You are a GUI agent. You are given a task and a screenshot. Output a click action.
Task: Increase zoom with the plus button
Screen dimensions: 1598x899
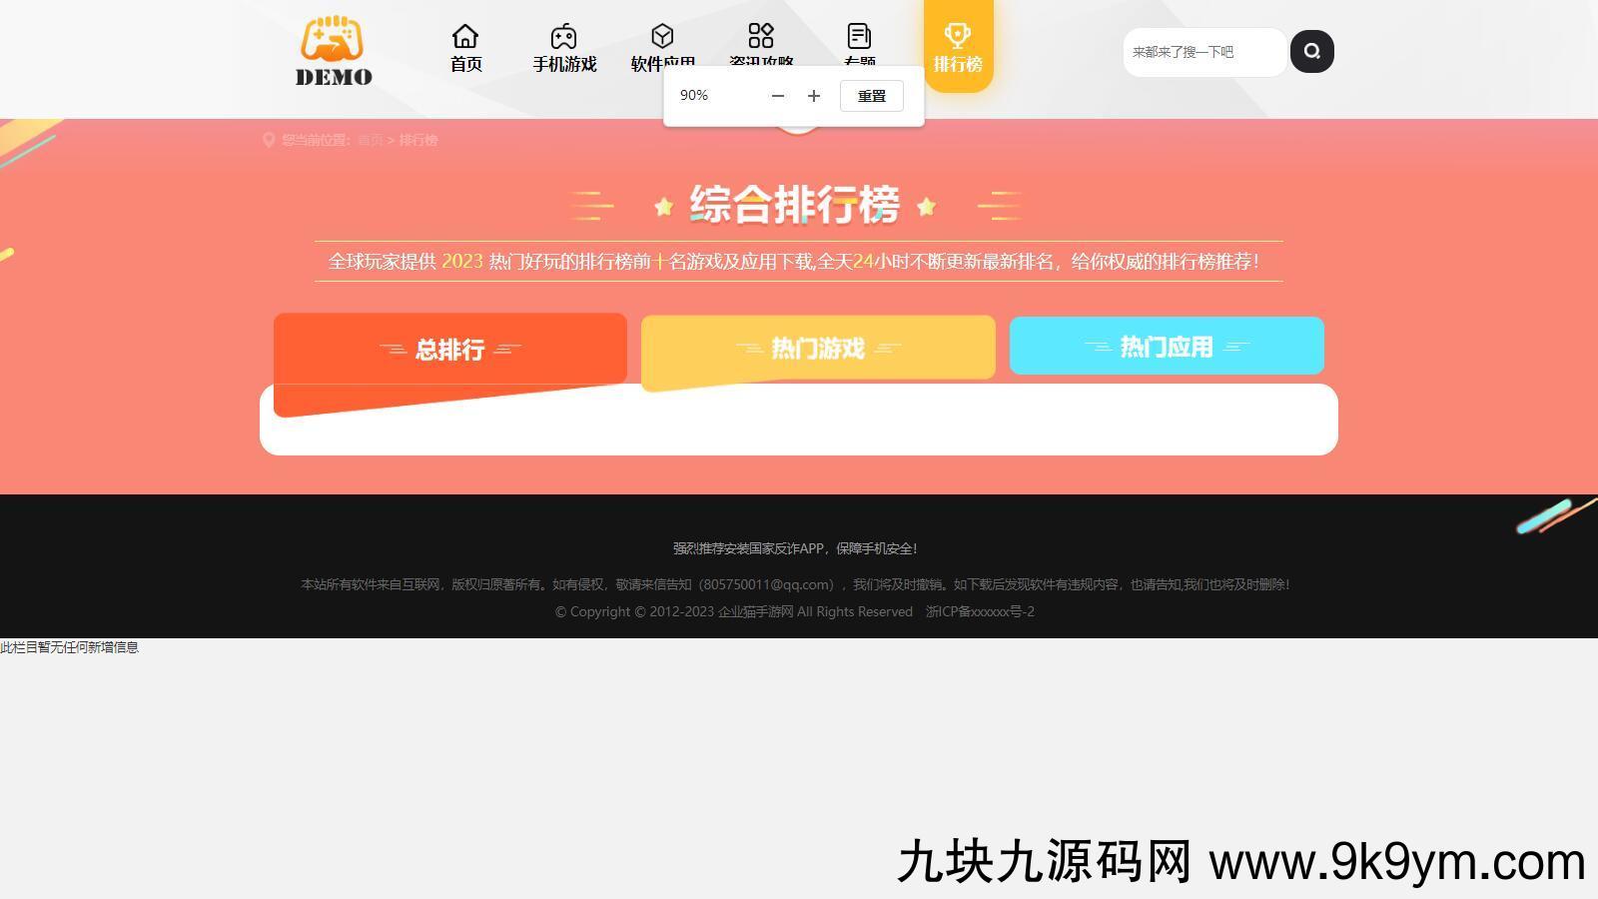pyautogui.click(x=814, y=96)
